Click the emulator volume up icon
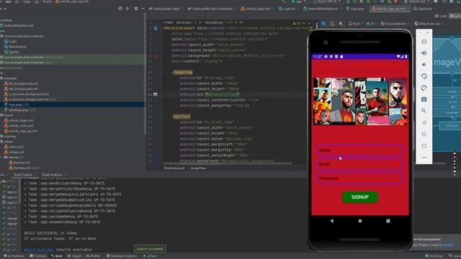 (424, 53)
